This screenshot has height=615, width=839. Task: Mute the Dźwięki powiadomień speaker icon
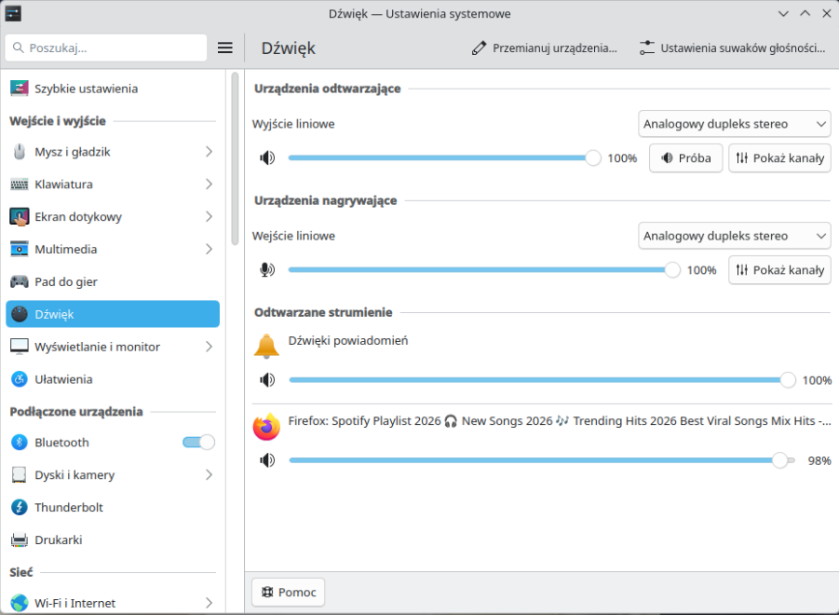point(267,380)
